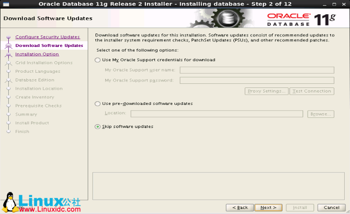
Task: Open Installation Option step link
Action: [x=37, y=54]
